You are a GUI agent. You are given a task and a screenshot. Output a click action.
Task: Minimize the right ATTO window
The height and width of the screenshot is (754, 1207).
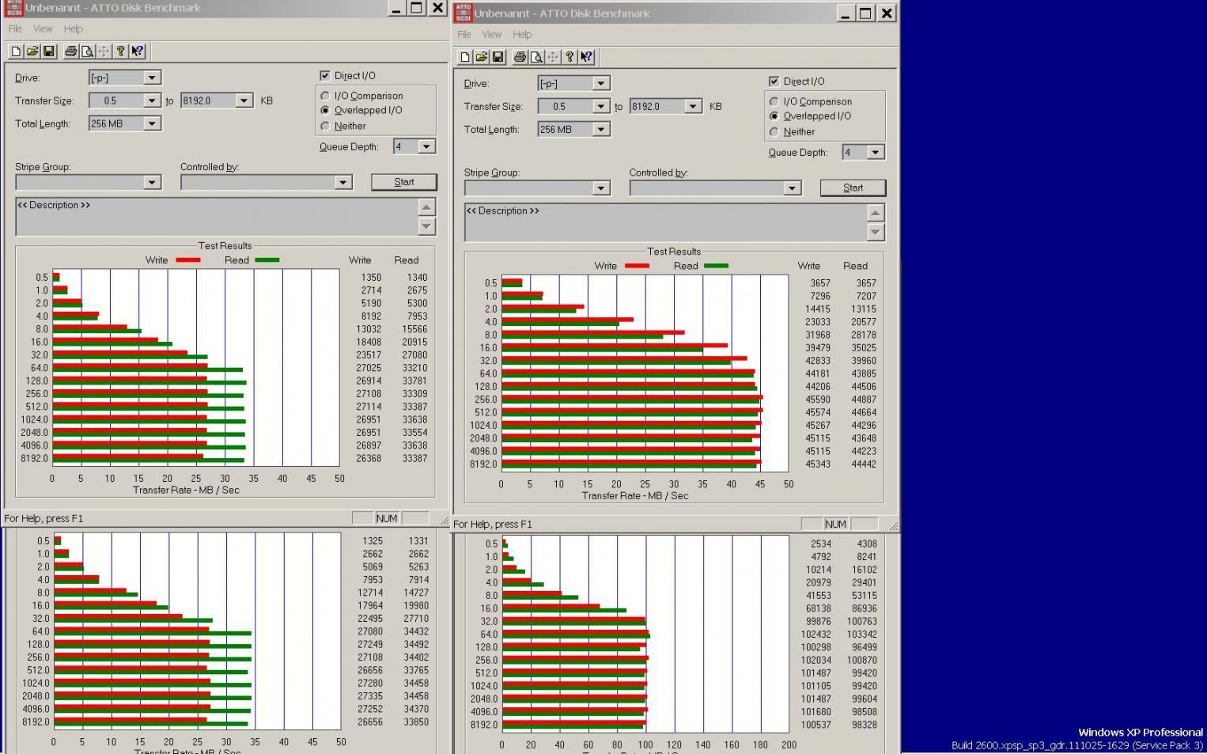[846, 13]
